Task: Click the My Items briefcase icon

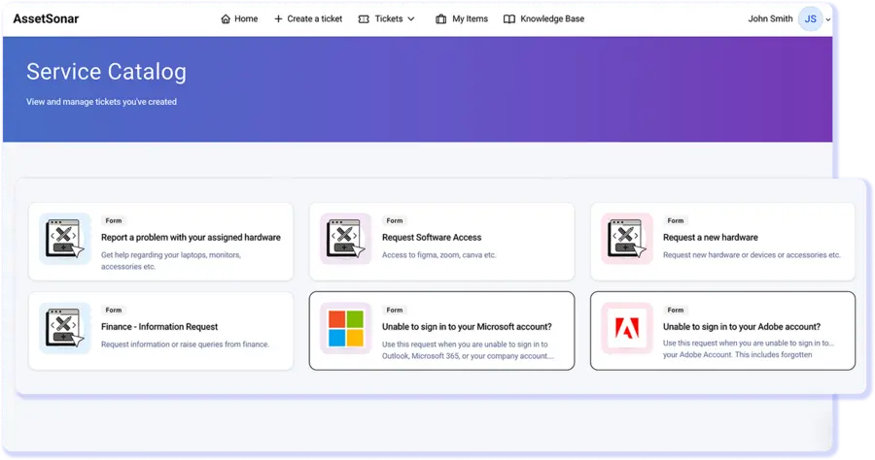Action: [x=440, y=19]
